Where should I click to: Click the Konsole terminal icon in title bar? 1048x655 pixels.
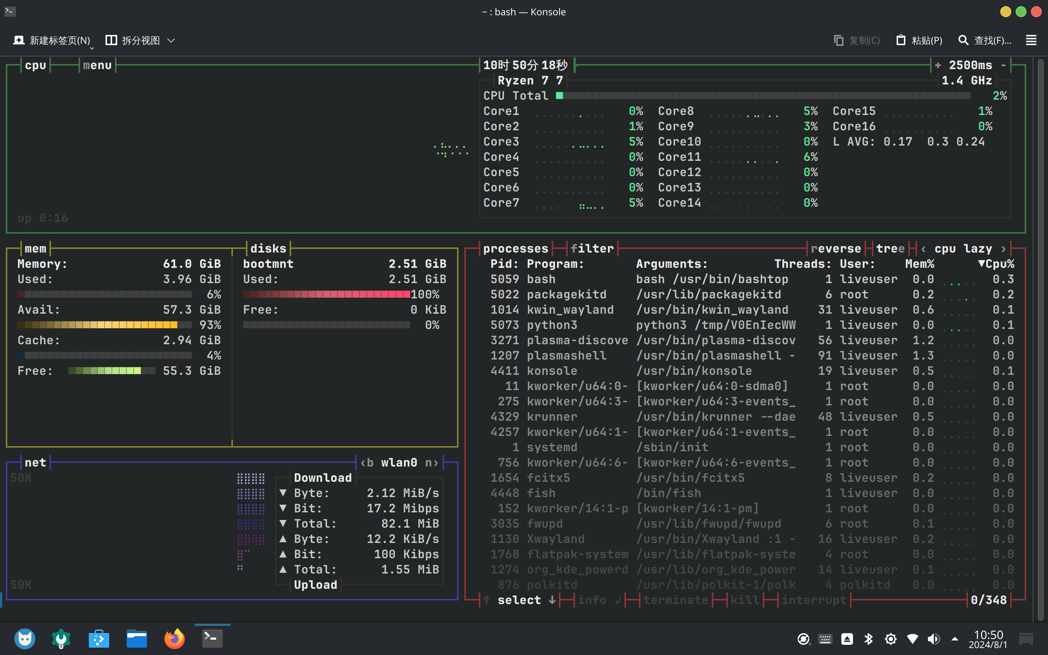[10, 12]
